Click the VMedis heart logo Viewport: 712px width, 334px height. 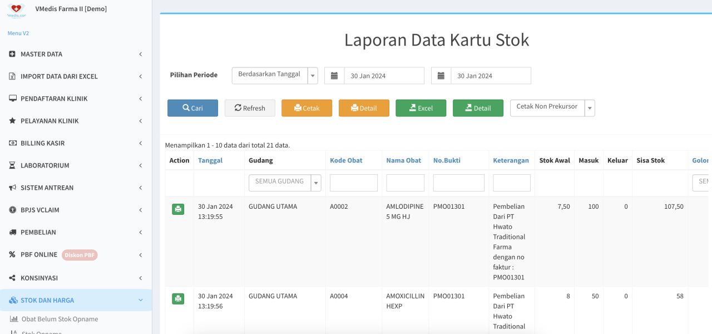click(17, 9)
